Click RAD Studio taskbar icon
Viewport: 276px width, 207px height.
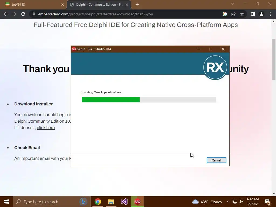[x=137, y=202]
